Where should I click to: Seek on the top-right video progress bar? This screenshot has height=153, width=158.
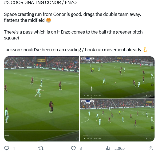(x=117, y=93)
